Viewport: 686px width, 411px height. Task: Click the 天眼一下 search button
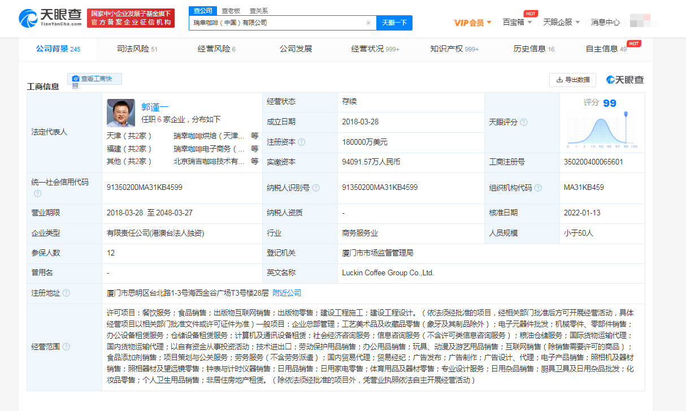(394, 23)
